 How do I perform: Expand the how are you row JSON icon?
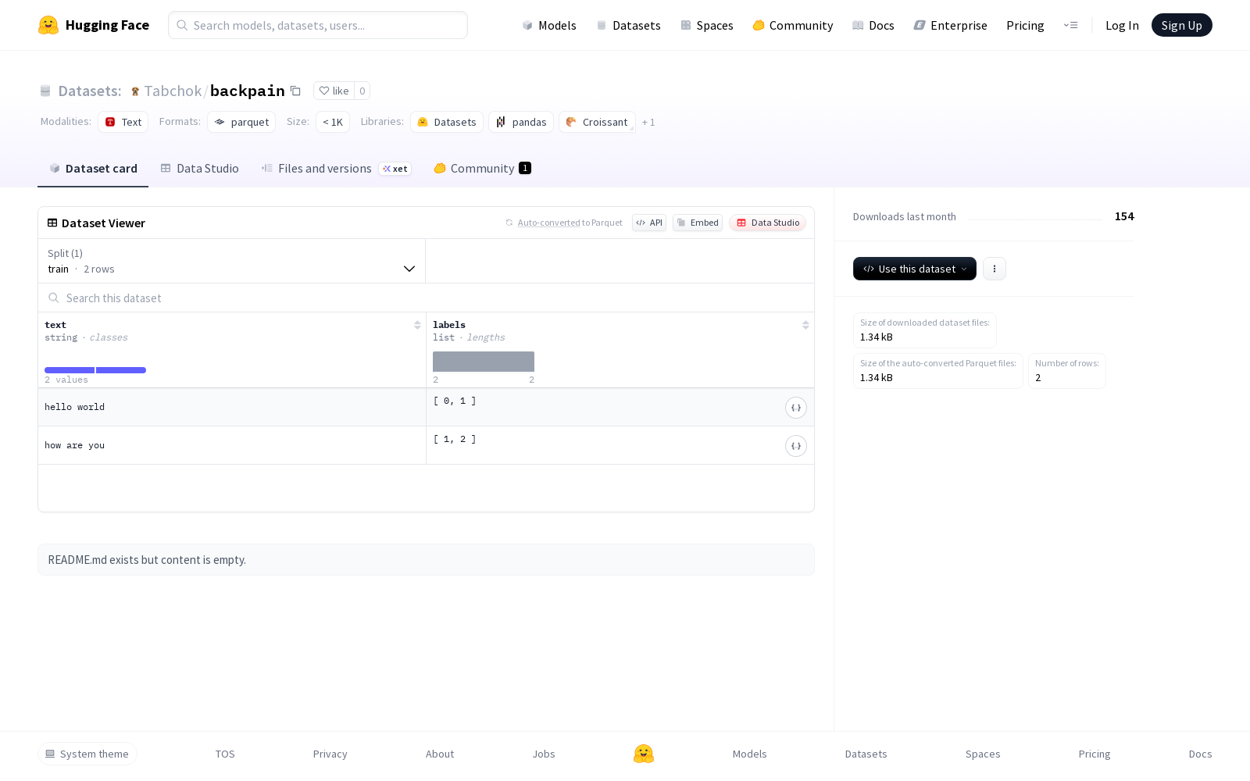tap(795, 446)
